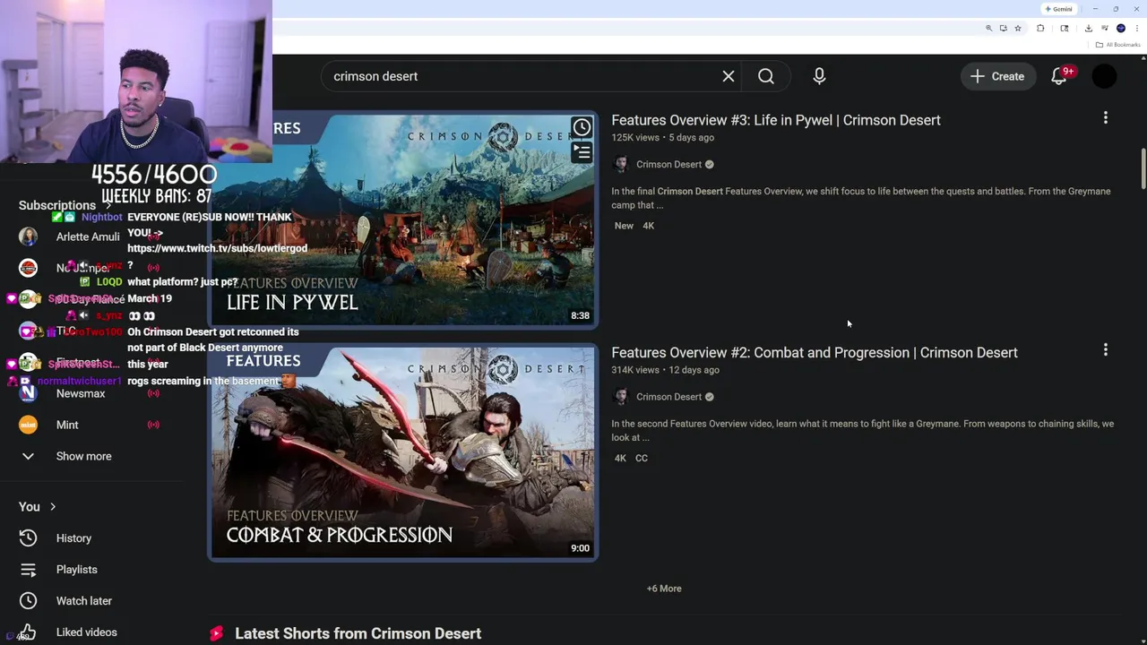Open the All Bookmarks folder

(x=1117, y=45)
